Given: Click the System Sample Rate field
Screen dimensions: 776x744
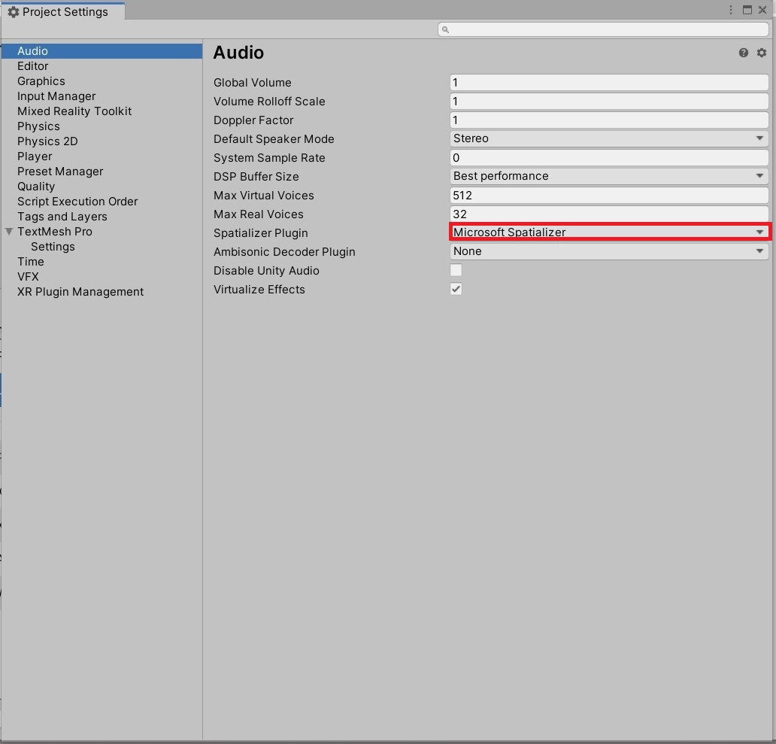Looking at the screenshot, I should [x=609, y=157].
